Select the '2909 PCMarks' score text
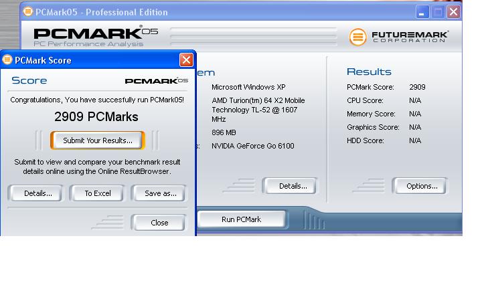 (x=96, y=116)
